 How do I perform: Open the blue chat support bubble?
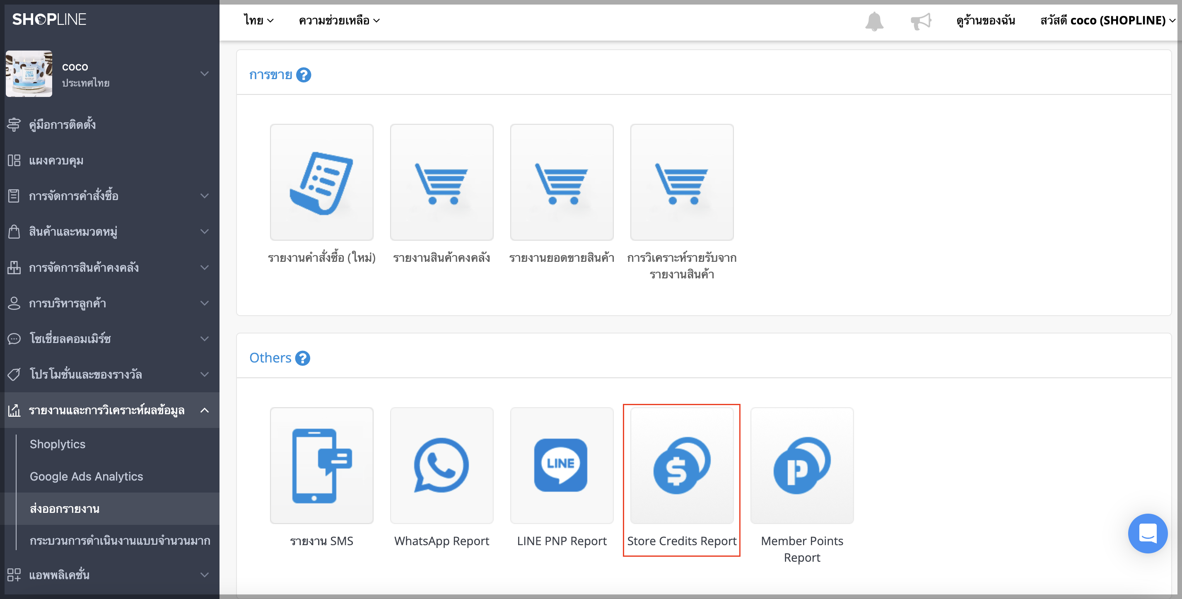[x=1147, y=533]
